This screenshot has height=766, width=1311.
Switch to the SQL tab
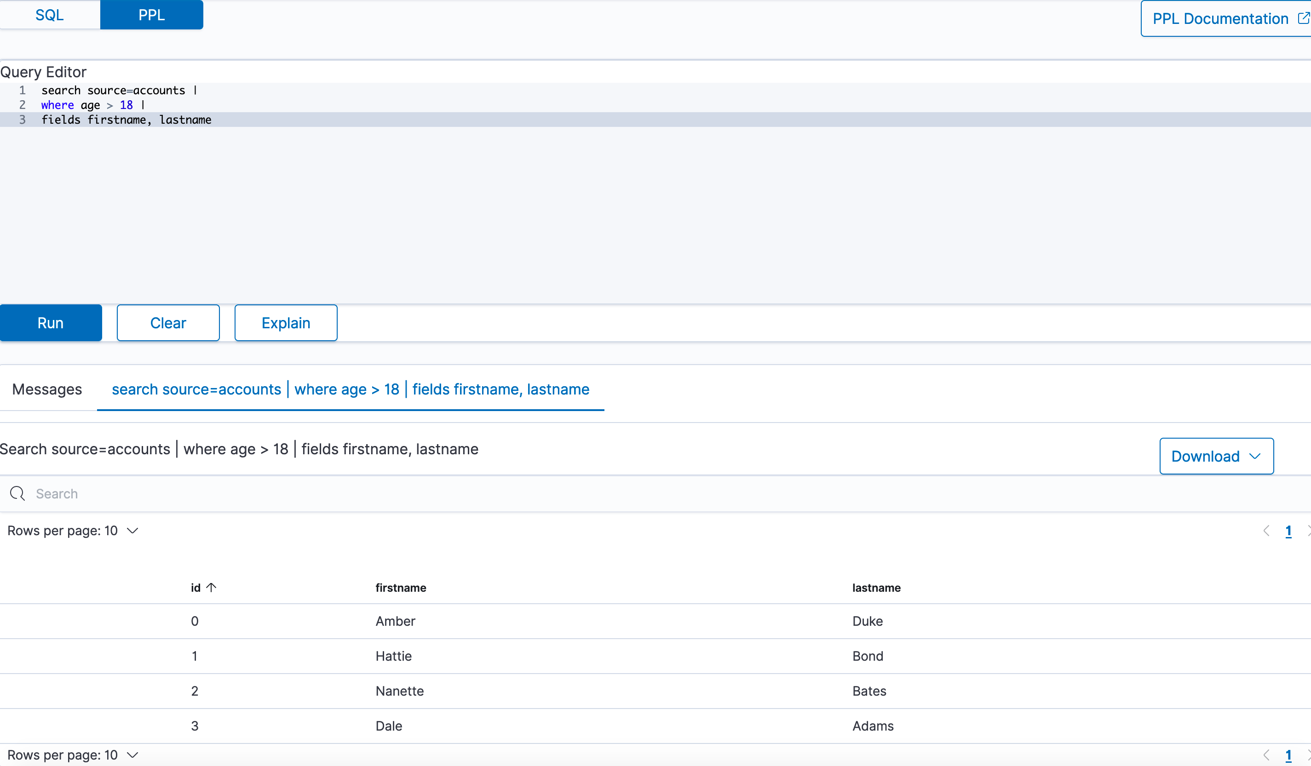click(x=49, y=15)
